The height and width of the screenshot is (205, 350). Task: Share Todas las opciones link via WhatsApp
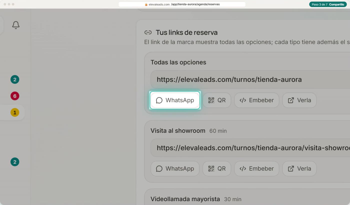(x=175, y=100)
